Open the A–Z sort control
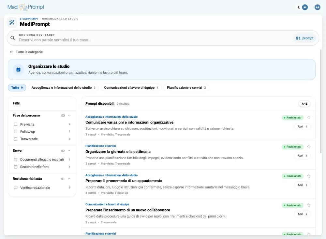The height and width of the screenshot is (239, 326). [x=304, y=104]
